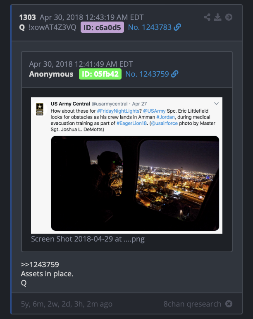The width and height of the screenshot is (253, 319).
Task: Click chain link icon beside No. 1243759
Action: click(174, 74)
